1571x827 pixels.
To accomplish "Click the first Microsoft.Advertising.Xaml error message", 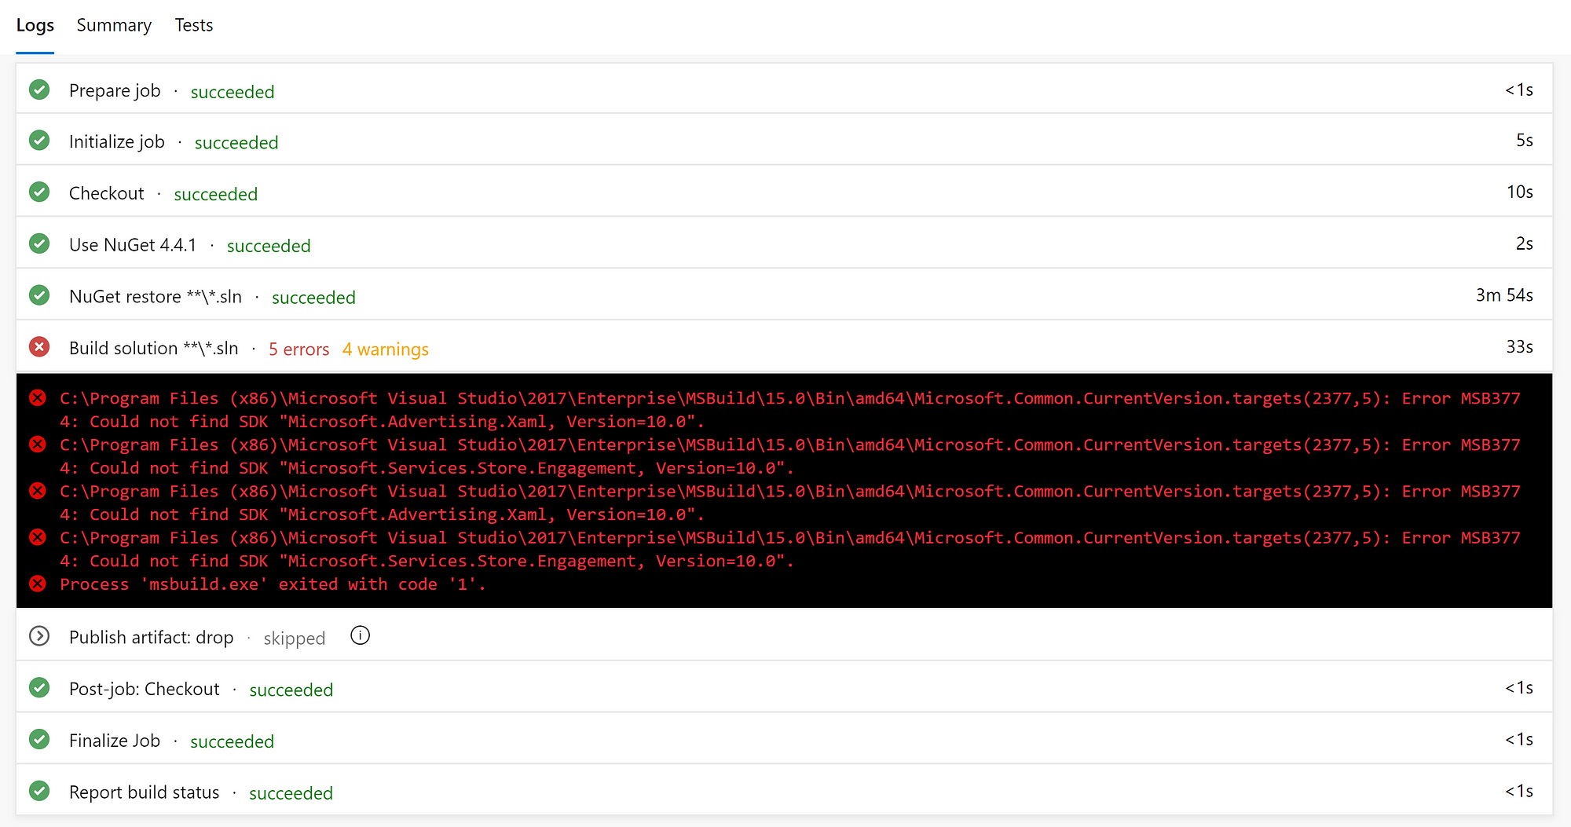I will coord(790,410).
